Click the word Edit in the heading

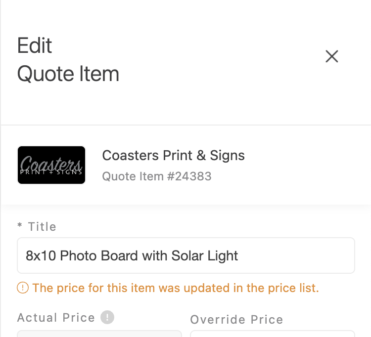pyautogui.click(x=35, y=46)
